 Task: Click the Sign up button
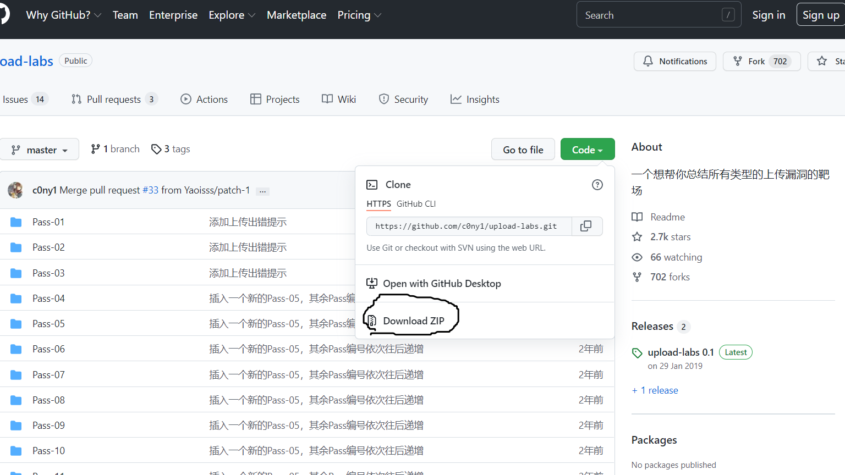tap(821, 15)
